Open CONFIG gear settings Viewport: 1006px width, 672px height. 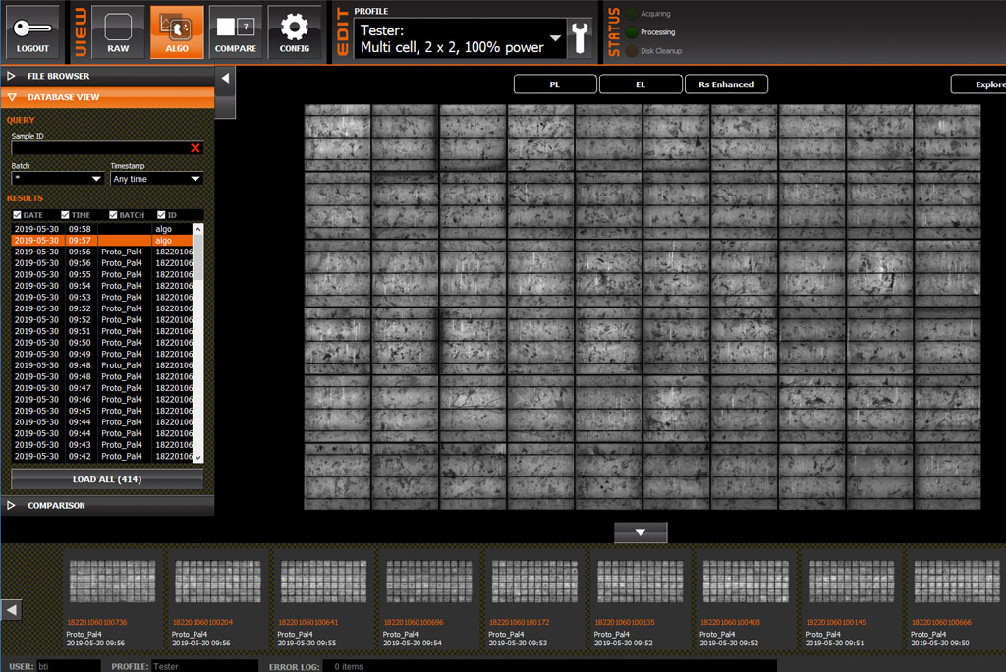pos(295,32)
